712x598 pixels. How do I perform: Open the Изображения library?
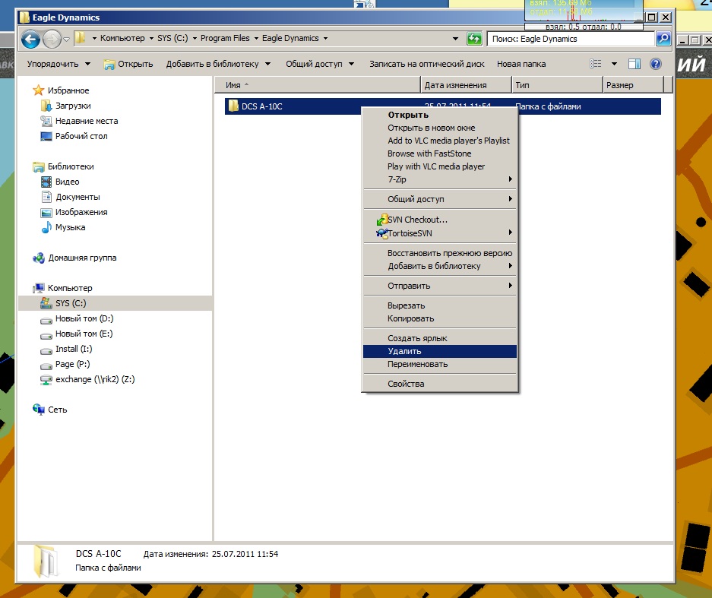pyautogui.click(x=74, y=212)
